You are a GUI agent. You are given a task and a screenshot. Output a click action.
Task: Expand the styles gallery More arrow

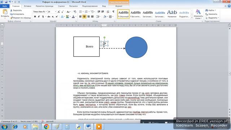tap(192, 18)
